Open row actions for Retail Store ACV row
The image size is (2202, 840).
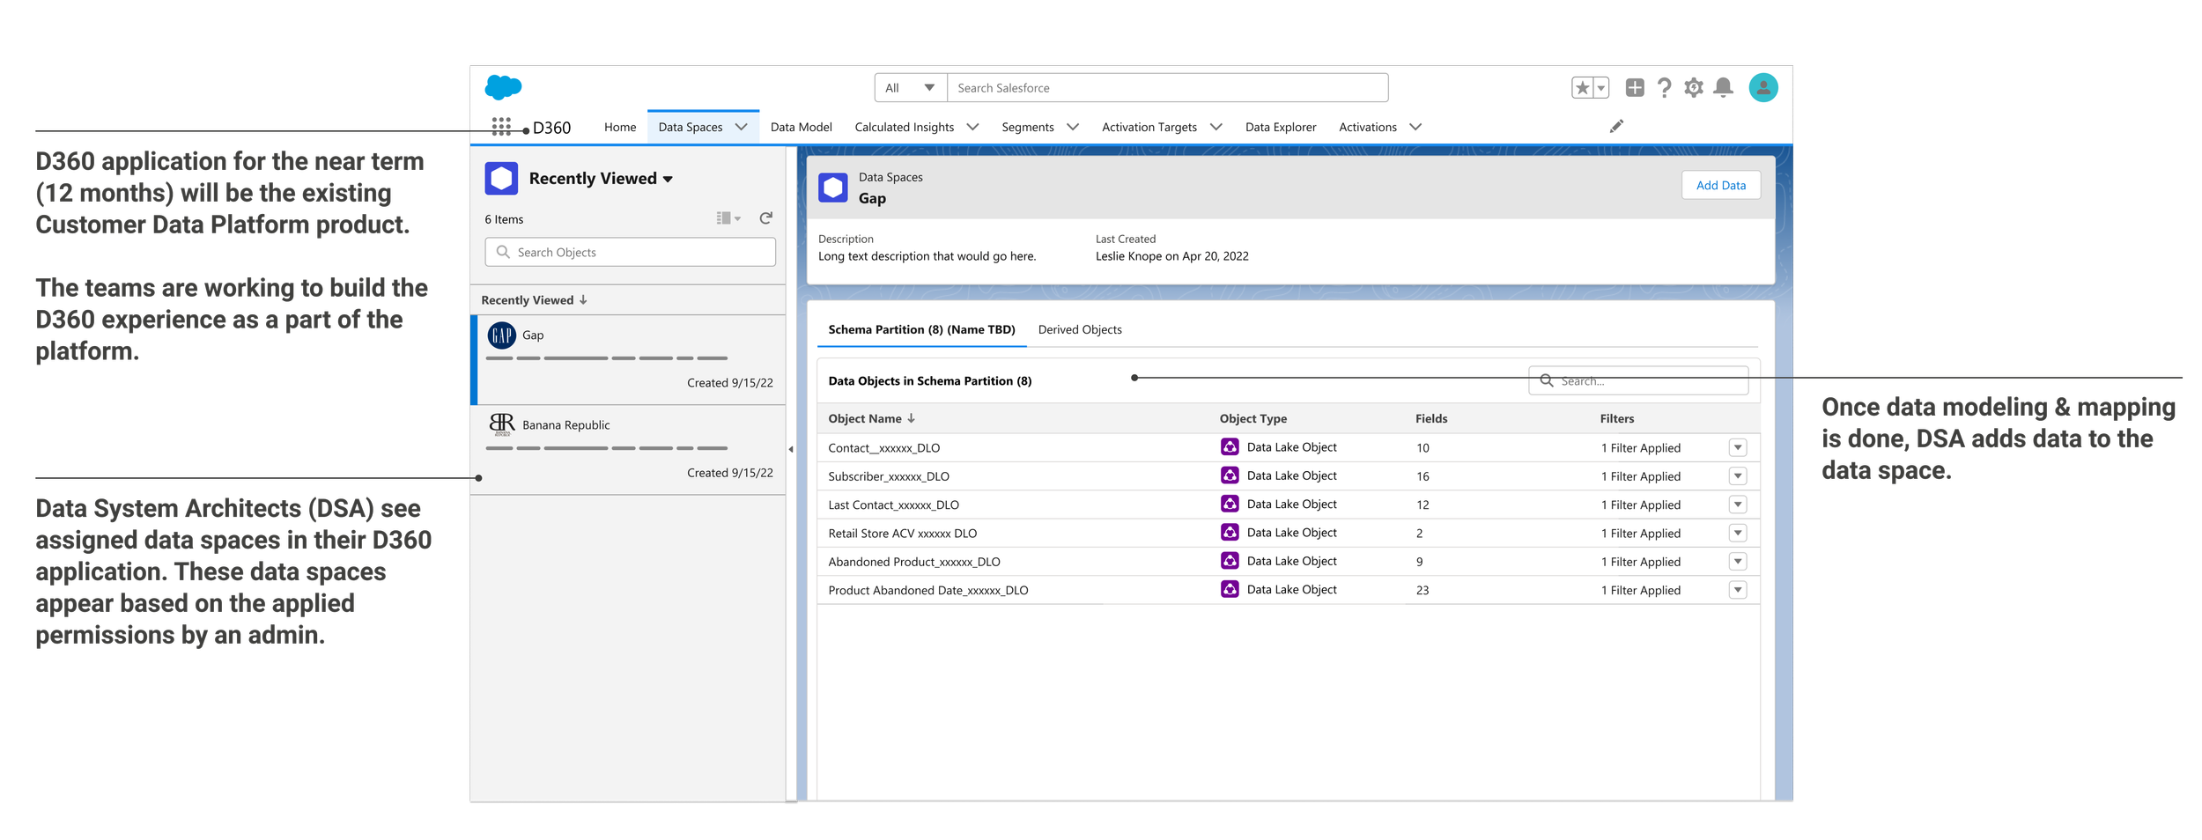(1738, 533)
